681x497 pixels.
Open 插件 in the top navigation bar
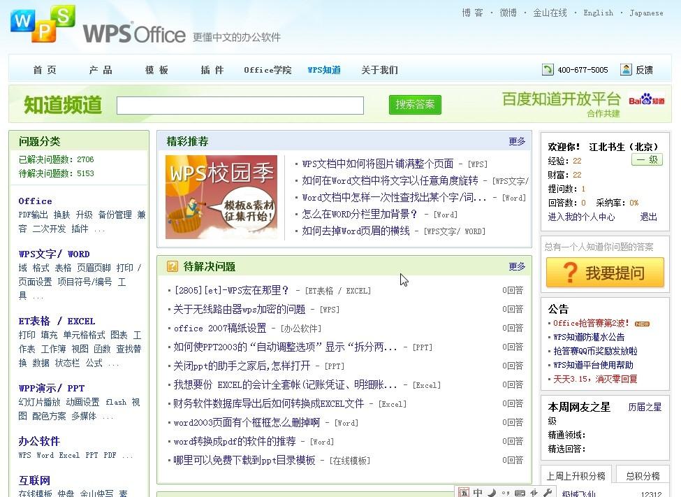tap(212, 70)
